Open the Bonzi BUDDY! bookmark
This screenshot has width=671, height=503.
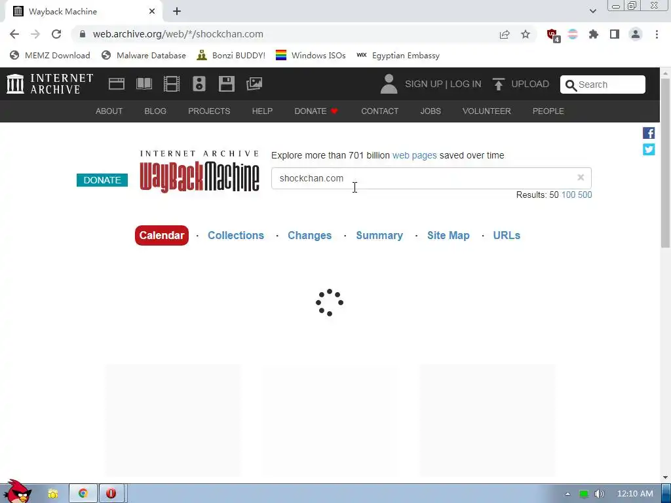(231, 55)
